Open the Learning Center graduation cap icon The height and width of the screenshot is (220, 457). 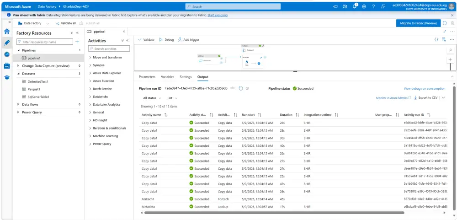(x=7, y=77)
